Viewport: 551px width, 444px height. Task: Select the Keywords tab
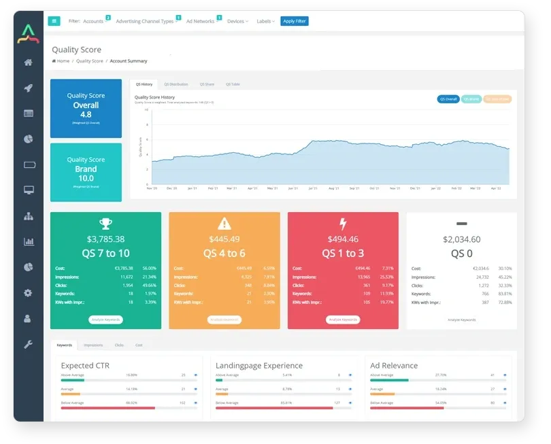[65, 345]
